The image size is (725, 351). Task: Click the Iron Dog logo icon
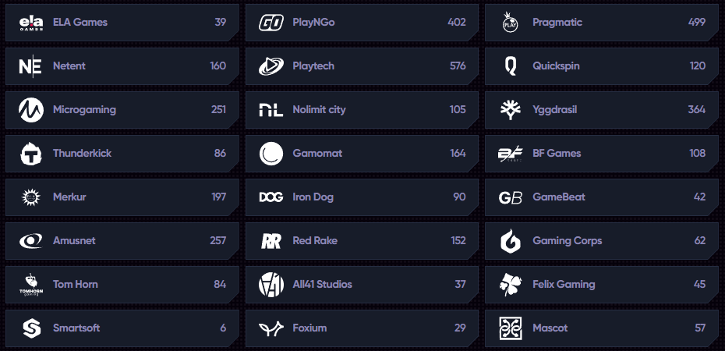[x=271, y=197]
